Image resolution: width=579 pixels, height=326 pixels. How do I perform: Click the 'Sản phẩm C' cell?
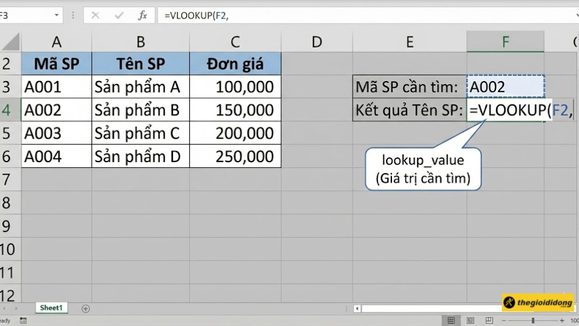click(141, 133)
